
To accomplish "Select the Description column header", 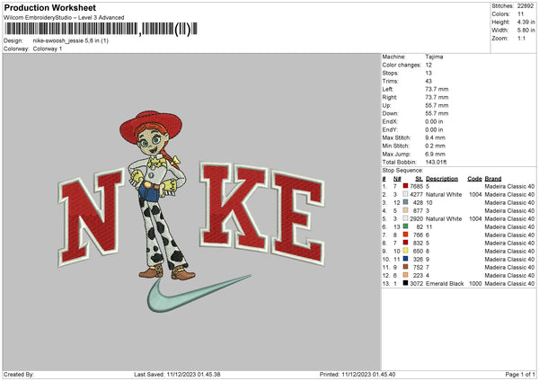I will [442, 179].
